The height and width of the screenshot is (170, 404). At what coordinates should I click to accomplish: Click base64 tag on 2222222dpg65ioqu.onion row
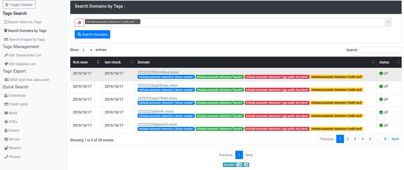220,90
